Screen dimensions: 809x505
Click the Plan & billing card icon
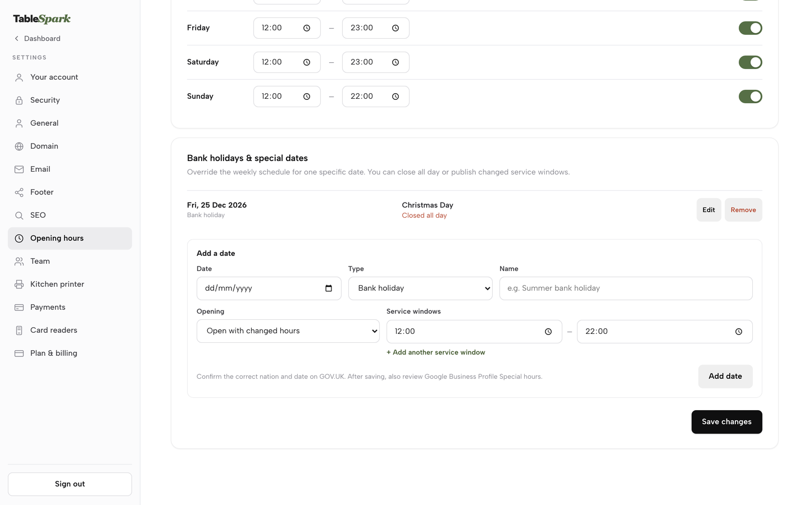click(x=19, y=353)
